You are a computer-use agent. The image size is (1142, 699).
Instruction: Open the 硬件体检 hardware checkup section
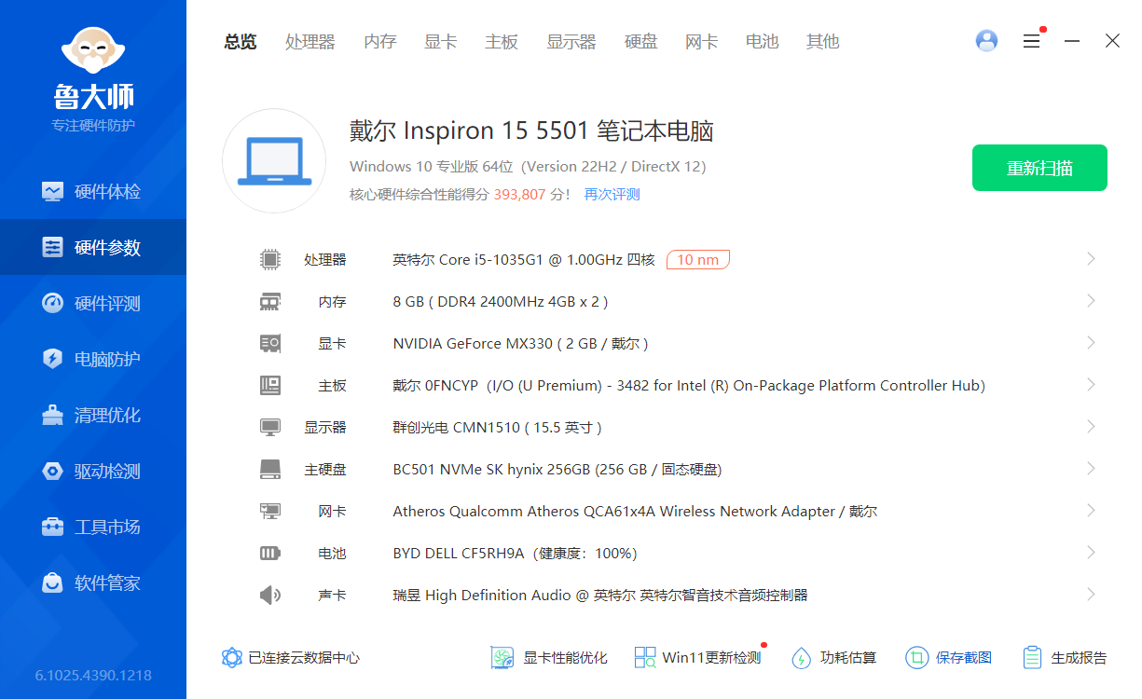pos(92,191)
